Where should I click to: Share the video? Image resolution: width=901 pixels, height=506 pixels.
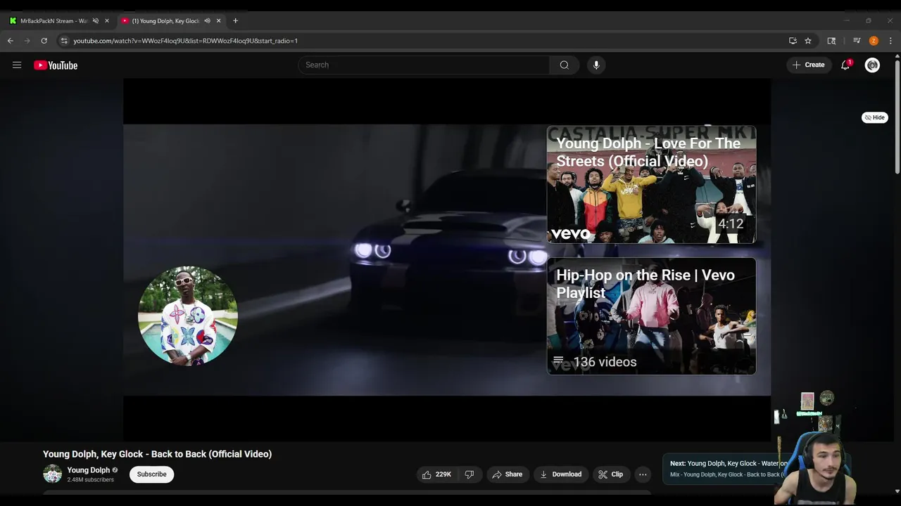[x=507, y=474]
